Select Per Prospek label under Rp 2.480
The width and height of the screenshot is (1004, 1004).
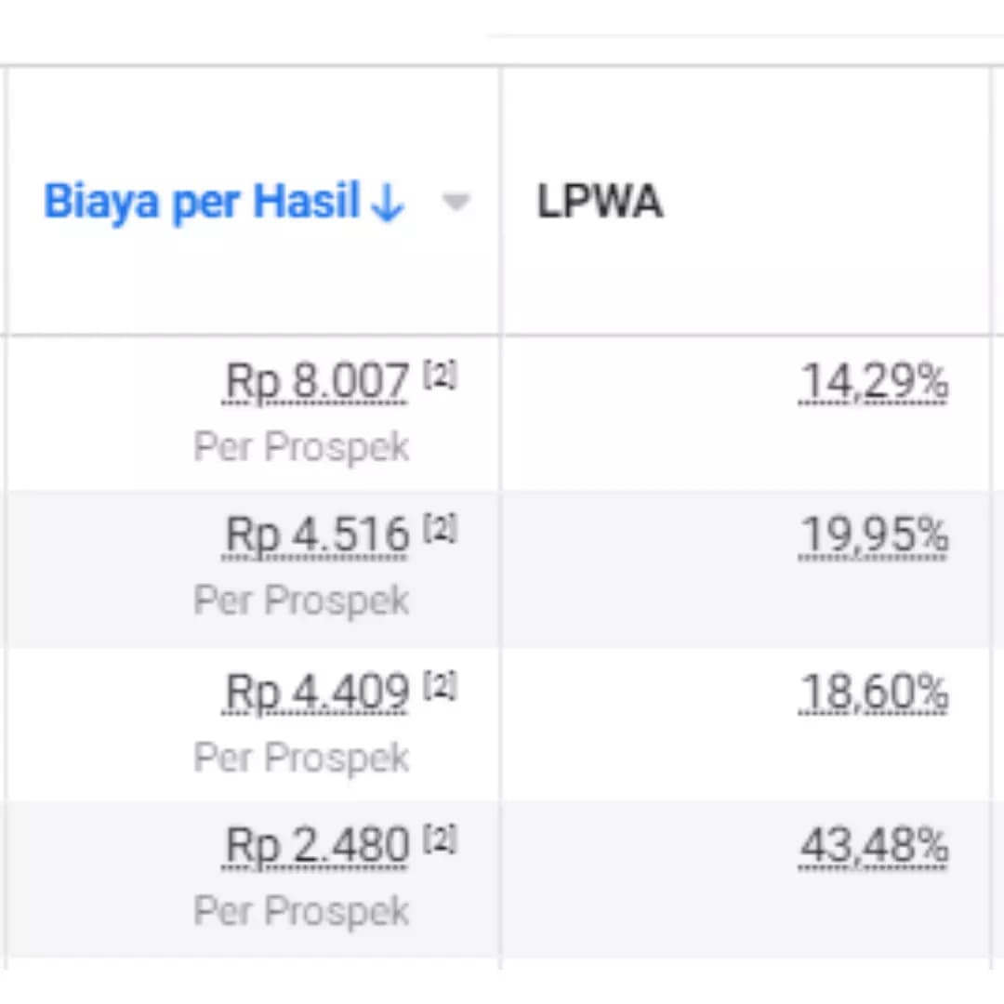click(301, 911)
